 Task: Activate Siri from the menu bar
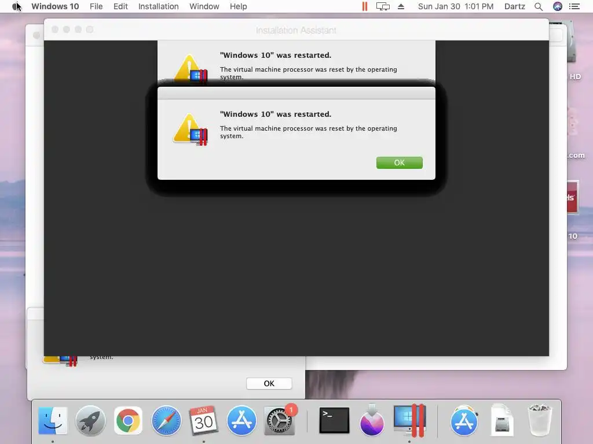(558, 6)
